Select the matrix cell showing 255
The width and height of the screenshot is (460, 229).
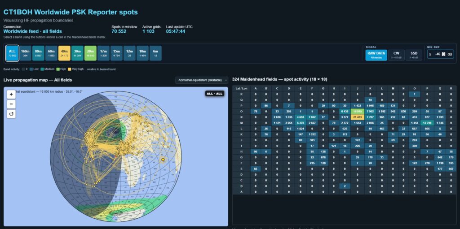(289, 111)
